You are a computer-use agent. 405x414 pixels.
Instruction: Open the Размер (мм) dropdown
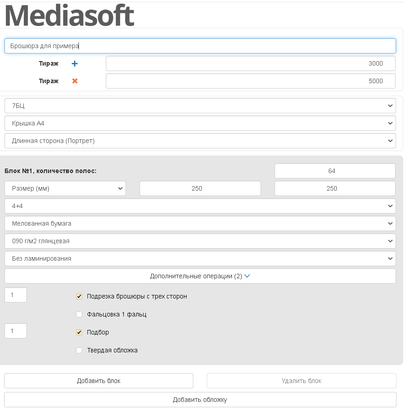[x=65, y=188]
